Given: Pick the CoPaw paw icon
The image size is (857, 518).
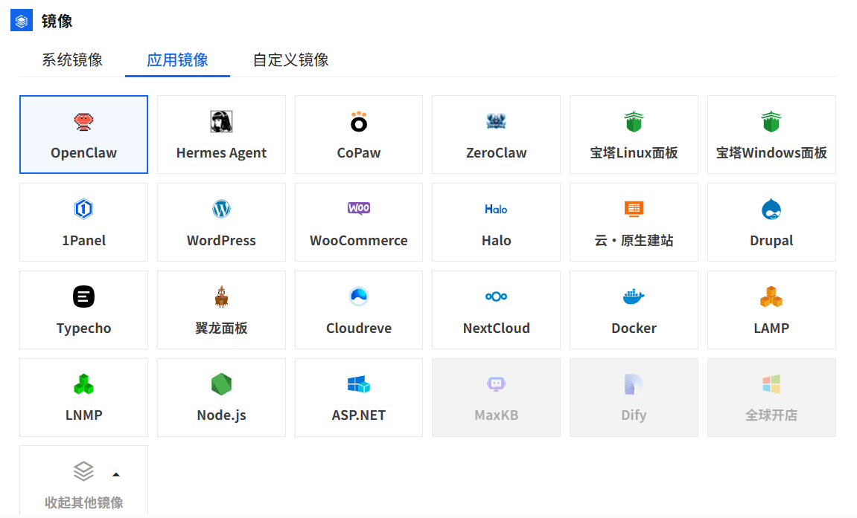Looking at the screenshot, I should (x=359, y=122).
